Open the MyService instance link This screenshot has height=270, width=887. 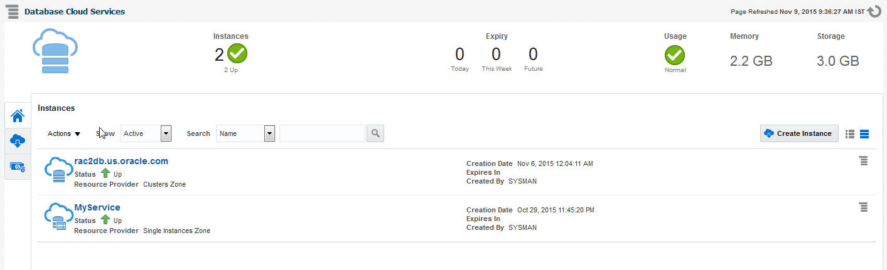pyautogui.click(x=97, y=207)
